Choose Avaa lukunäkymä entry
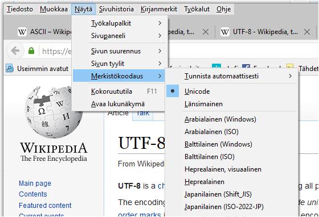This screenshot has width=319, height=217. pyautogui.click(x=119, y=104)
